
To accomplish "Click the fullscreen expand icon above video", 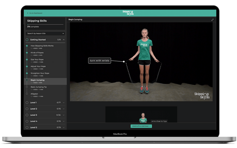I will tap(212, 20).
